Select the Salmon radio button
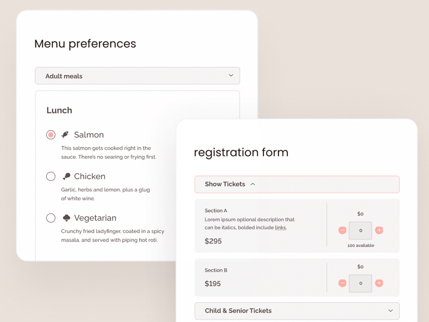 [51, 135]
